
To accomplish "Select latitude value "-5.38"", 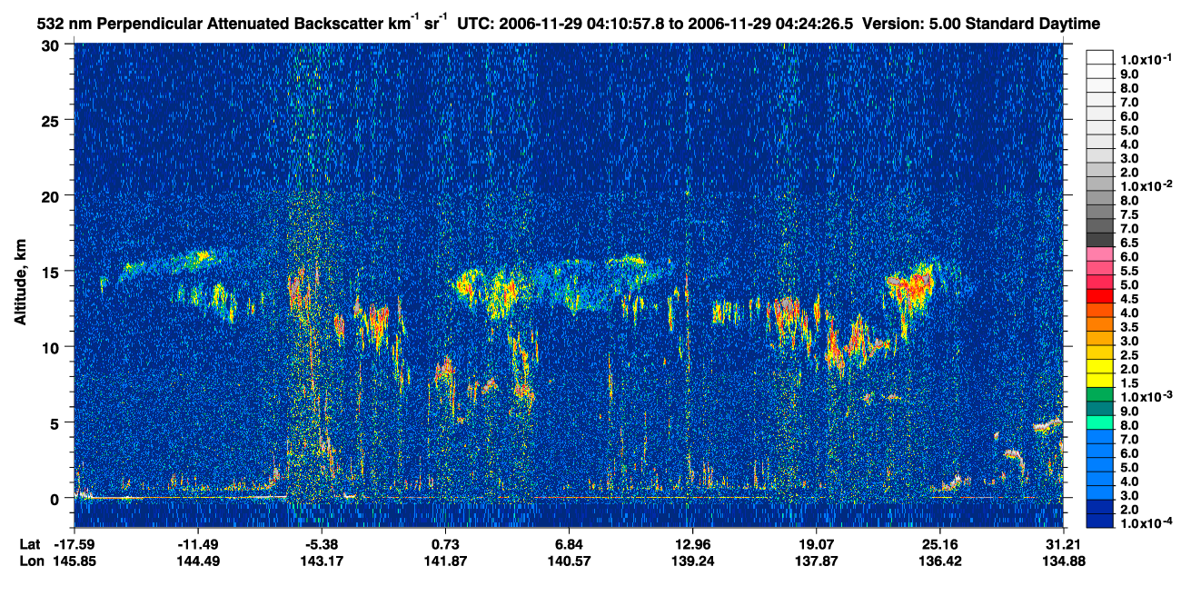I will point(321,544).
